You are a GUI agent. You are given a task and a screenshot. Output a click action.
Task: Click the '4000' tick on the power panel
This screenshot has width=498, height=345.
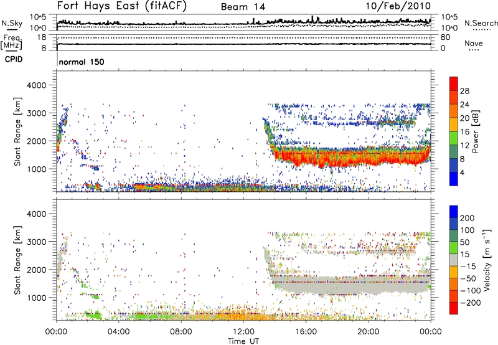(x=36, y=85)
